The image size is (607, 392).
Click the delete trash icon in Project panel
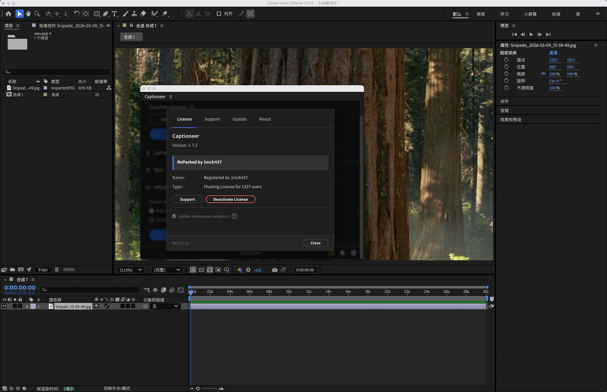click(x=57, y=269)
